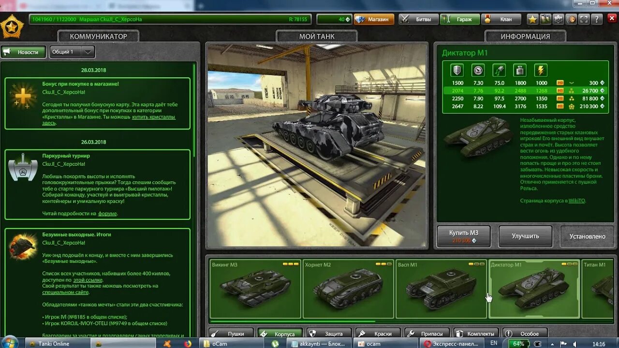Select the M2 stats row priced 81 800
Viewport: 619px width, 348px height.
point(526,98)
